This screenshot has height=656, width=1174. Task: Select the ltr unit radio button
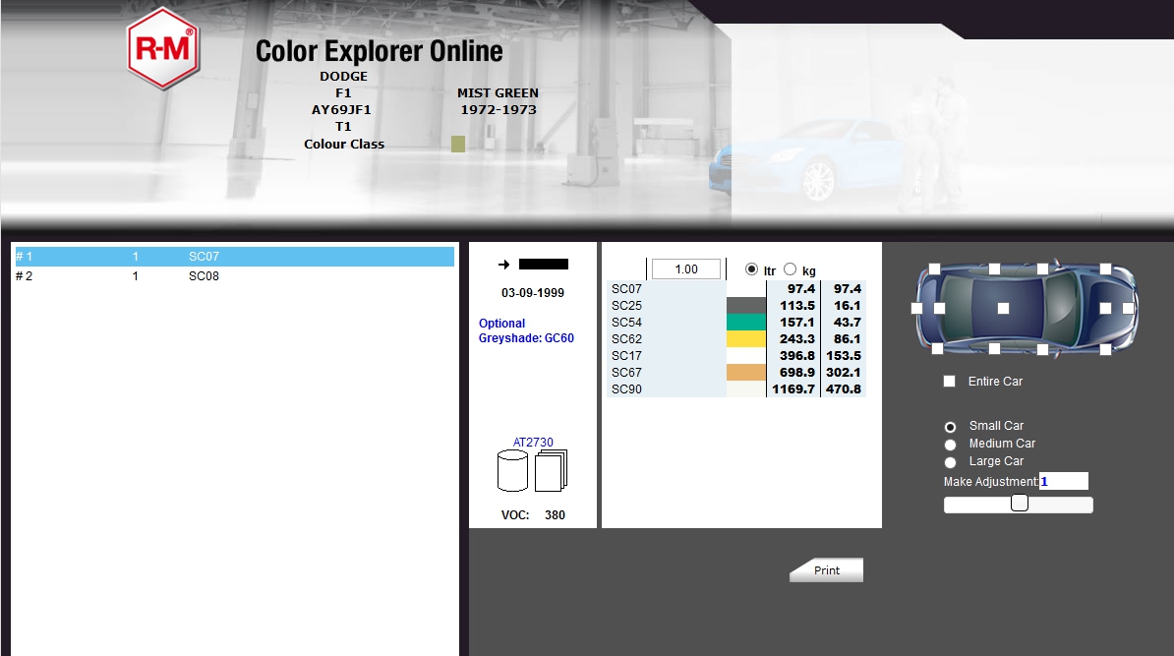(x=752, y=269)
